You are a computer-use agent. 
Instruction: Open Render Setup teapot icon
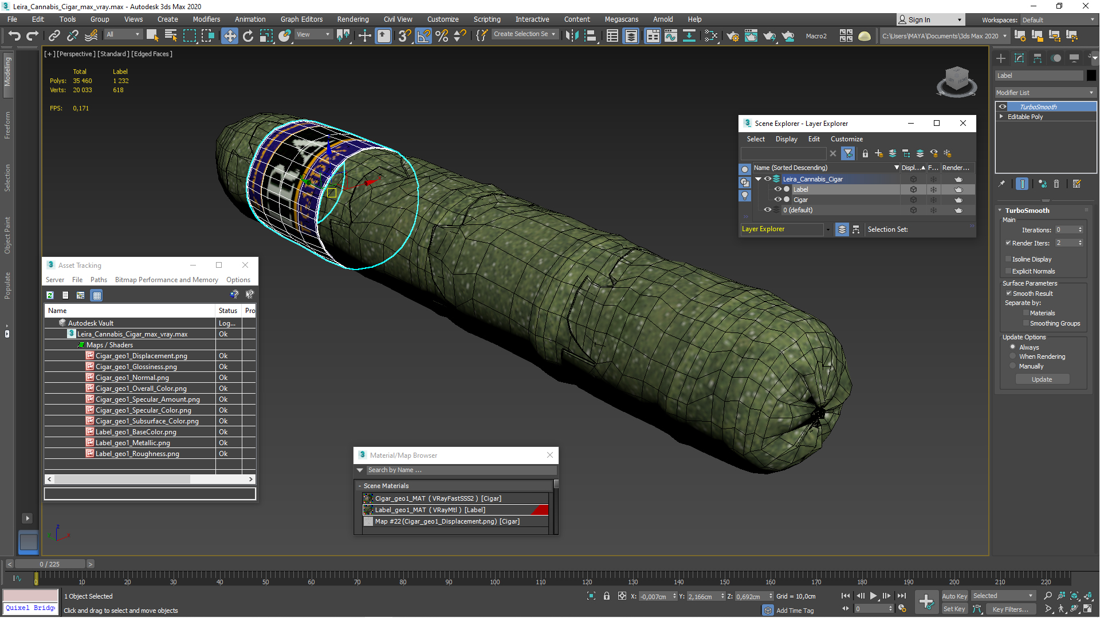pyautogui.click(x=733, y=36)
